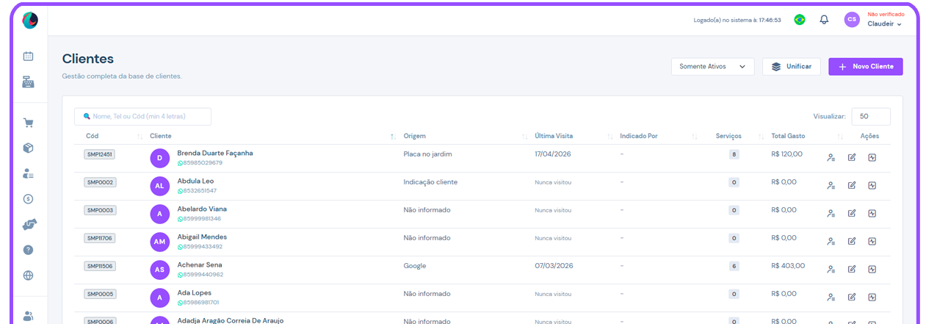The width and height of the screenshot is (926, 324).
Task: Select client name Ada Lopes
Action: coord(194,292)
